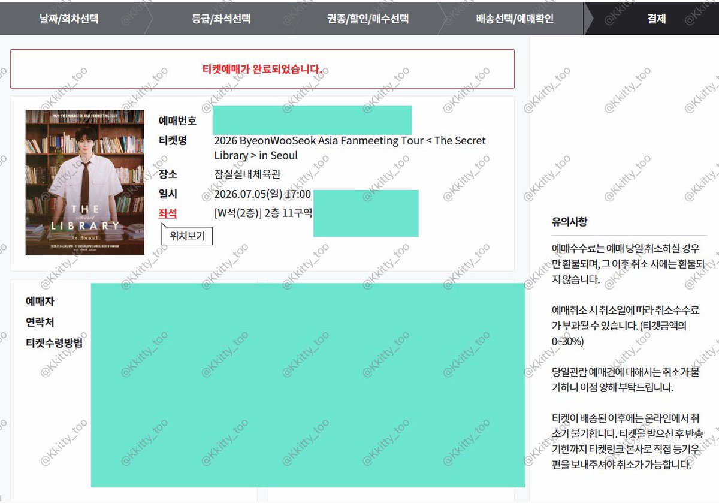
Task: Click the 티켓예매가 완료되었습니다 message
Action: (262, 69)
